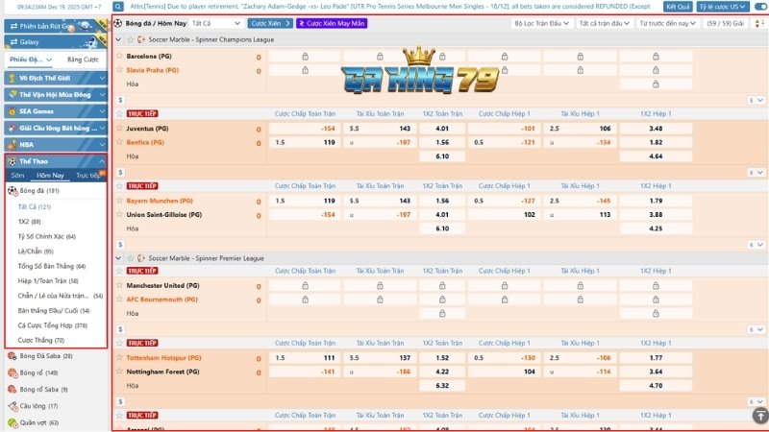
Task: Click the Kết Quả button
Action: (678, 6)
